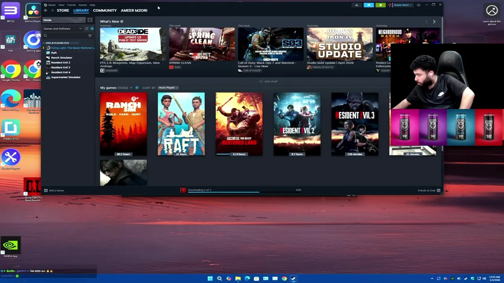Open the Deadside Update 1.9 news card
Viewport: 504px width, 283px height.
tap(133, 44)
